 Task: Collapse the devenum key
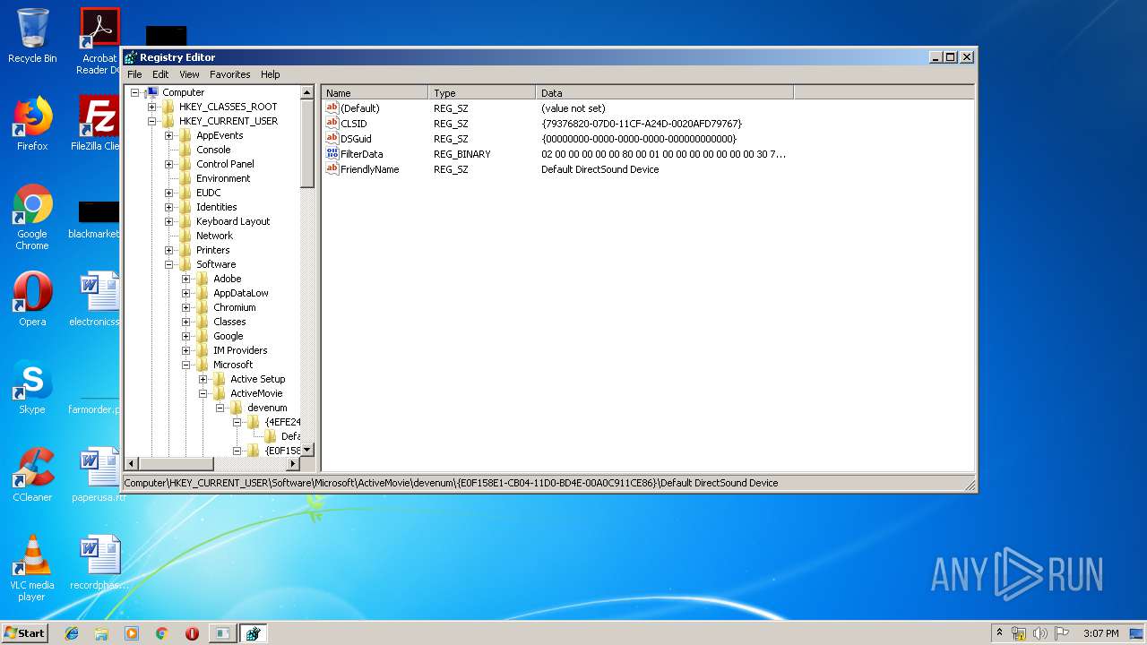tap(220, 408)
